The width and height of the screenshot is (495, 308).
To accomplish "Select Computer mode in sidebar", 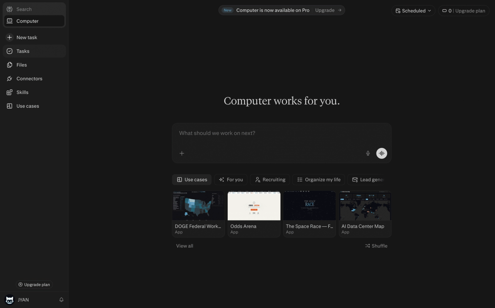I will (x=34, y=21).
